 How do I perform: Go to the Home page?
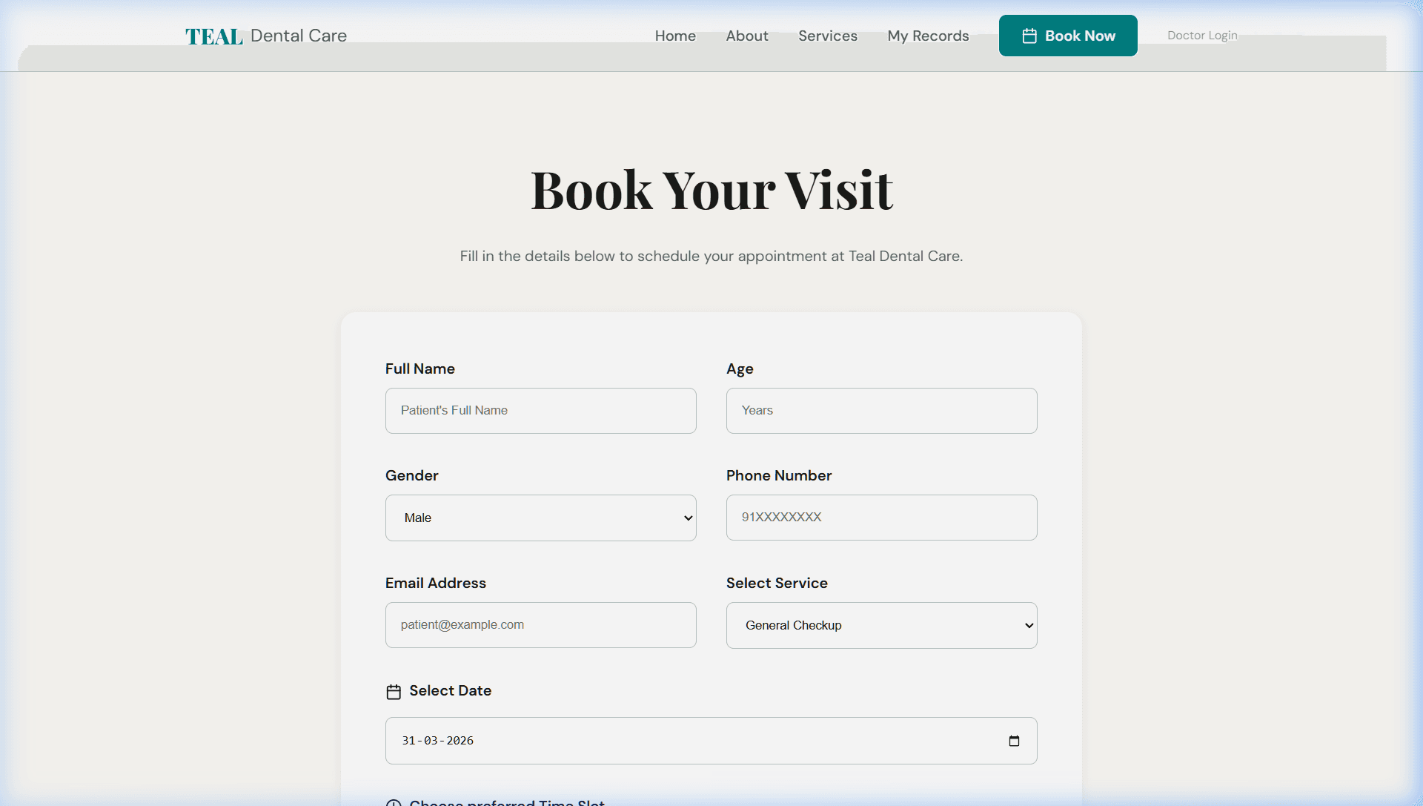coord(675,36)
